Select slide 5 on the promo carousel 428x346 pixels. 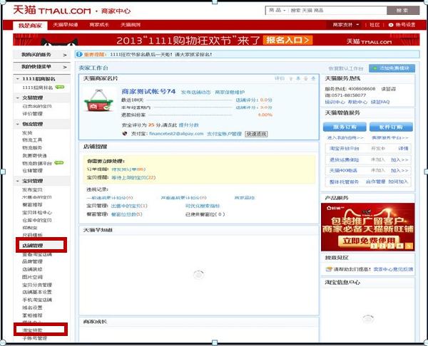tap(409, 246)
